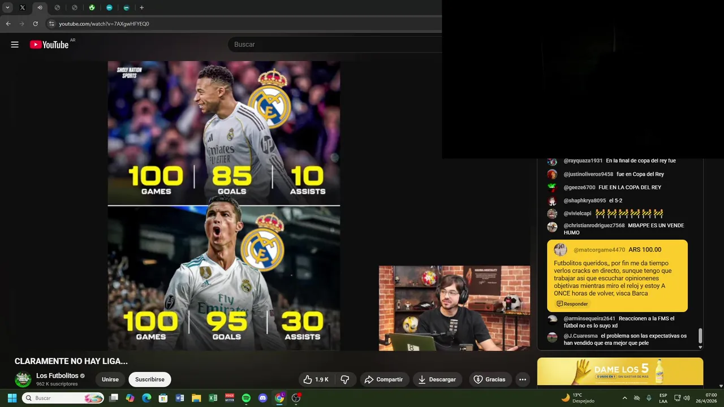Open volume control in system tray
The image size is (724, 407).
tap(687, 398)
